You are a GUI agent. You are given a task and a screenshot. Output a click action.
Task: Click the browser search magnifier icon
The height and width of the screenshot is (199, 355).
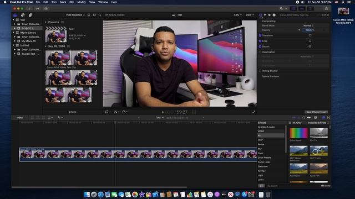tap(100, 15)
